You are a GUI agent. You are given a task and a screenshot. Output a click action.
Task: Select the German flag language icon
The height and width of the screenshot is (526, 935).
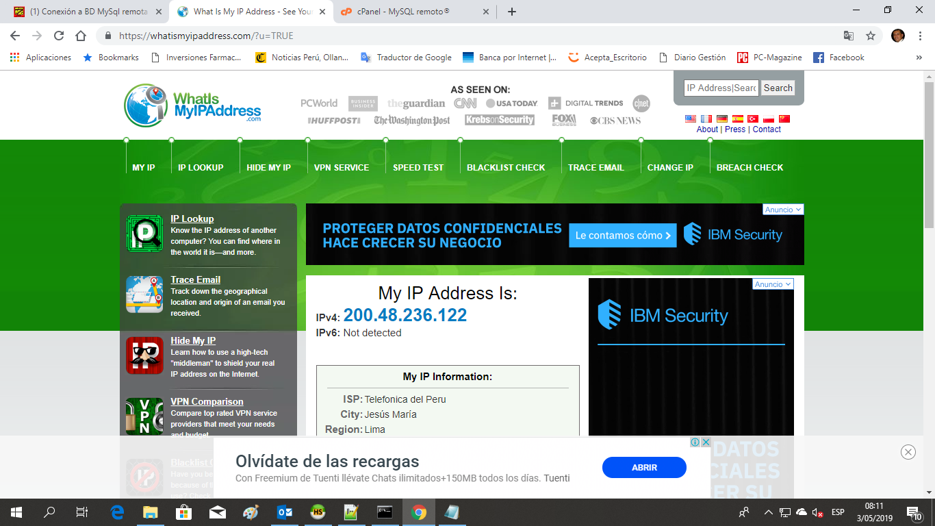(722, 118)
